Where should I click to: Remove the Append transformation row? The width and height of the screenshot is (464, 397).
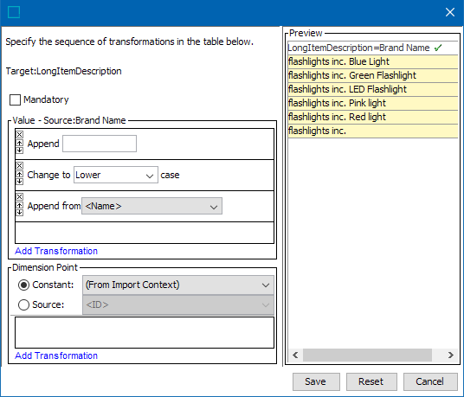click(20, 135)
